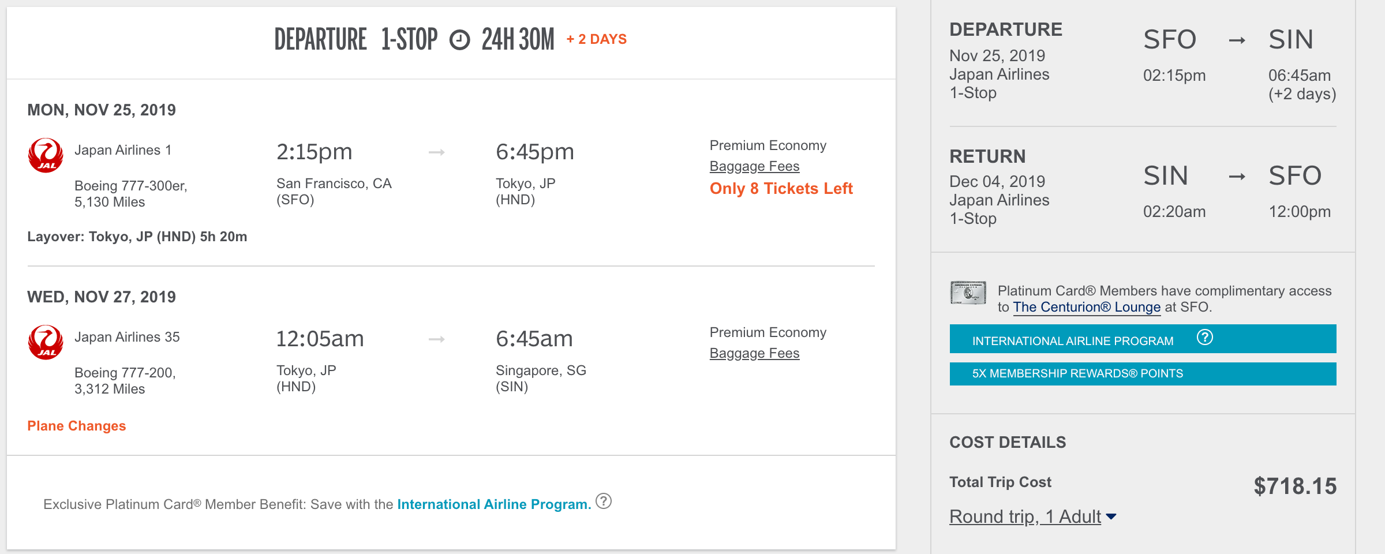
Task: Click the clock icon beside 24H 30M
Action: click(x=460, y=40)
